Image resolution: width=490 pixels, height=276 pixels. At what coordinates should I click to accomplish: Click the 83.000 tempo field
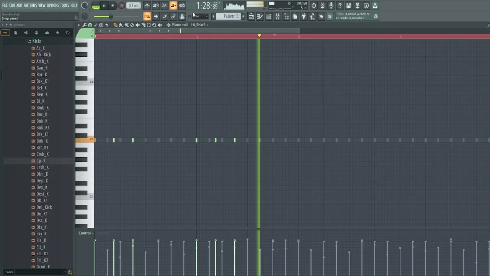pos(134,6)
